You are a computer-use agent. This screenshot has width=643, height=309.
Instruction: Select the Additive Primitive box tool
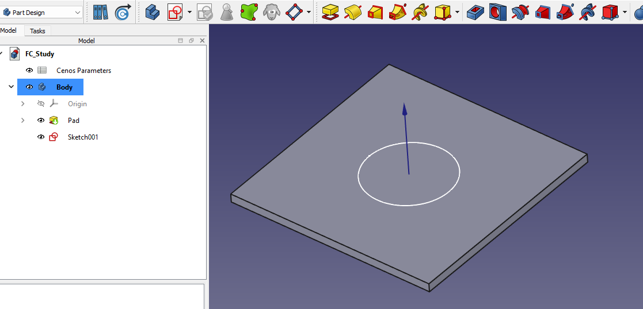443,13
